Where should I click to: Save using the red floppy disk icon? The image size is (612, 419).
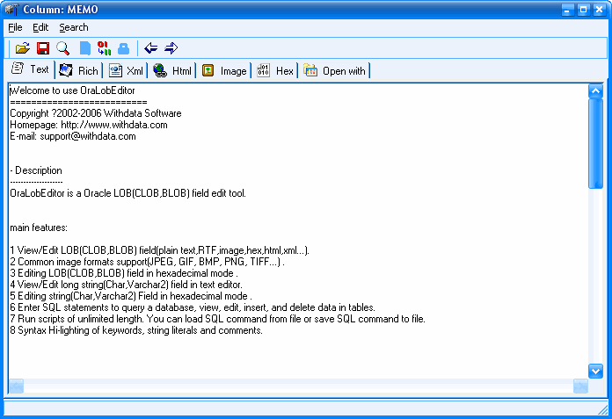[42, 48]
